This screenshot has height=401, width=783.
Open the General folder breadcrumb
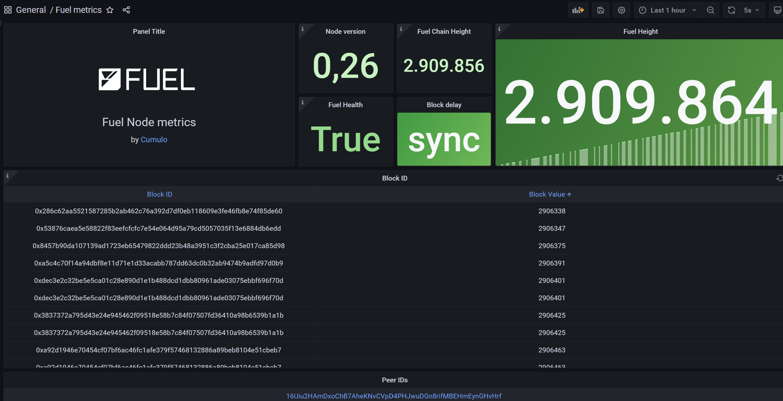click(31, 10)
